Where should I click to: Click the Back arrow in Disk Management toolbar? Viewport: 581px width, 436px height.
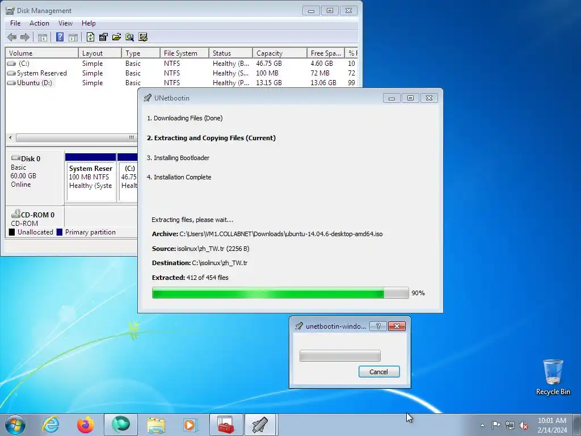[12, 37]
